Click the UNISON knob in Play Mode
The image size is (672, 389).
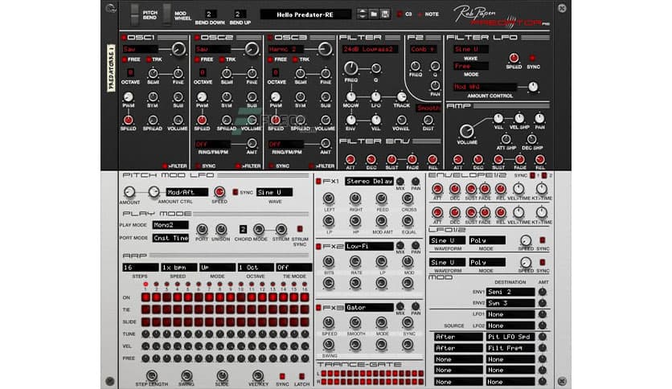(x=221, y=229)
